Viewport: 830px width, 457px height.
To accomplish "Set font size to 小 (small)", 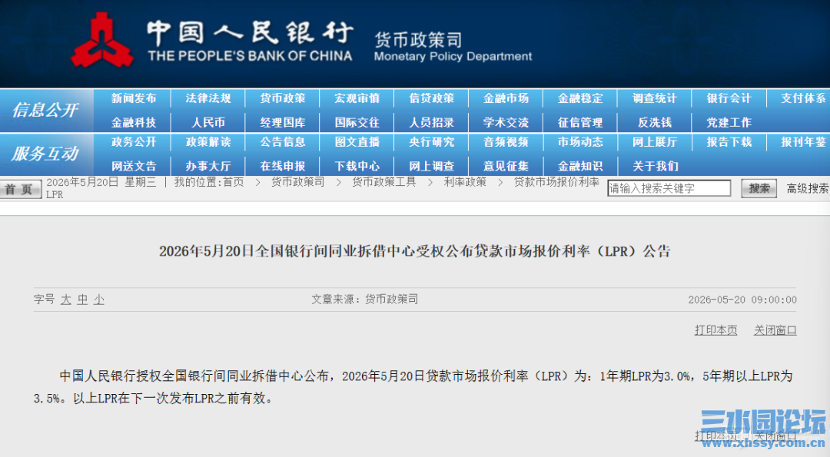I will point(99,300).
